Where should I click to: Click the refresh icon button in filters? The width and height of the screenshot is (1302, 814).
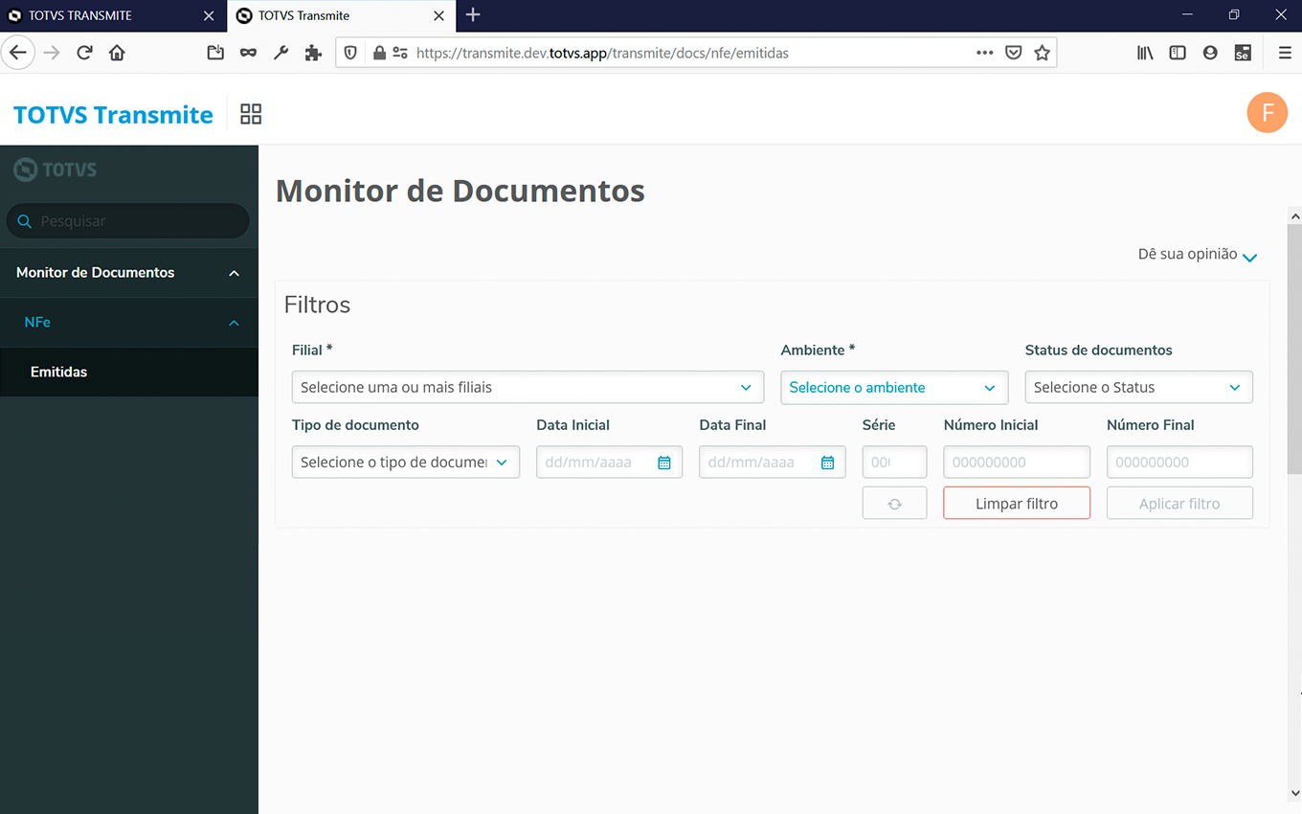pyautogui.click(x=894, y=504)
